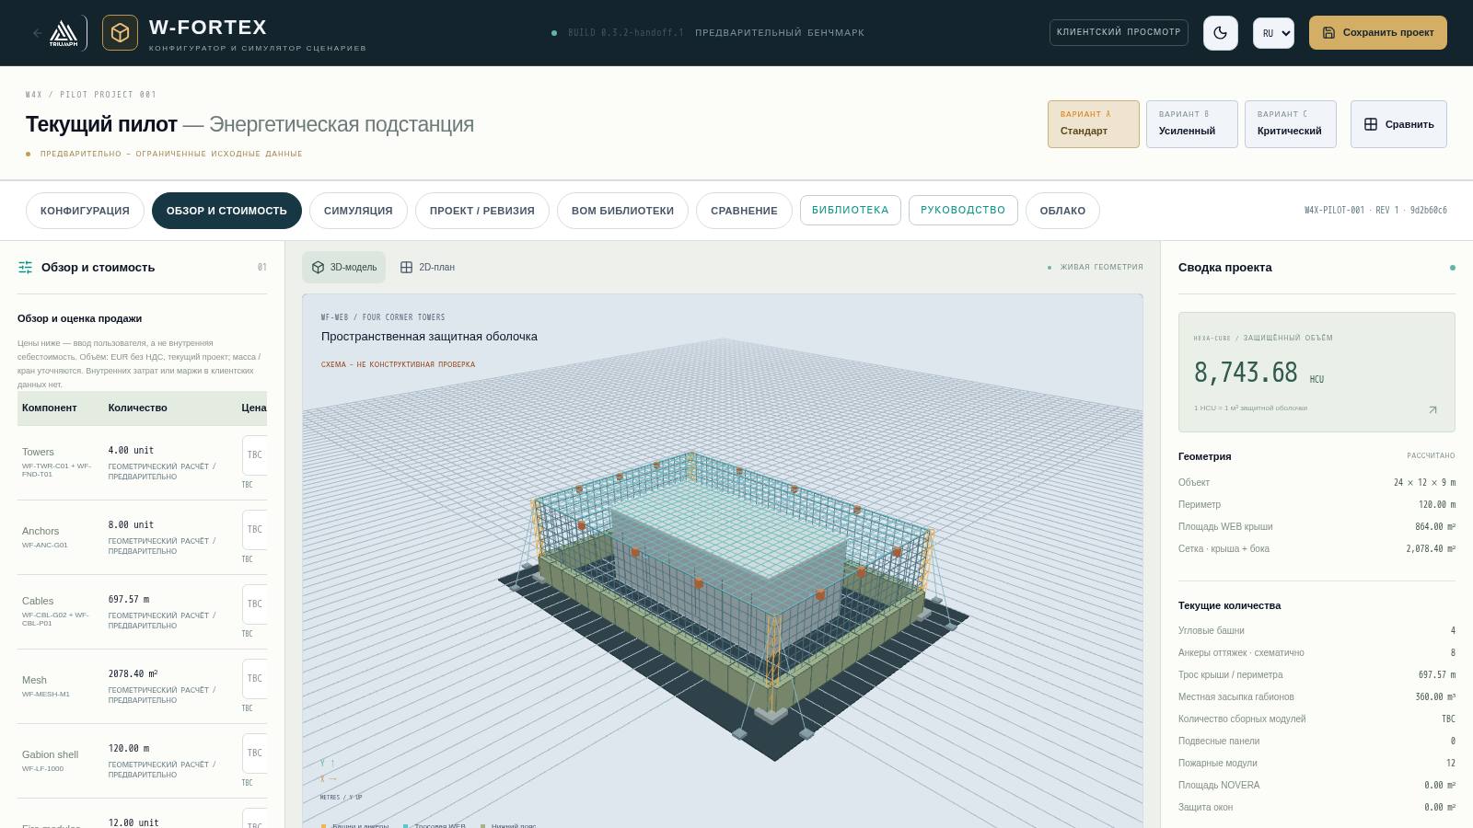Click the Пожарные модули row
1473x828 pixels.
point(1316,763)
